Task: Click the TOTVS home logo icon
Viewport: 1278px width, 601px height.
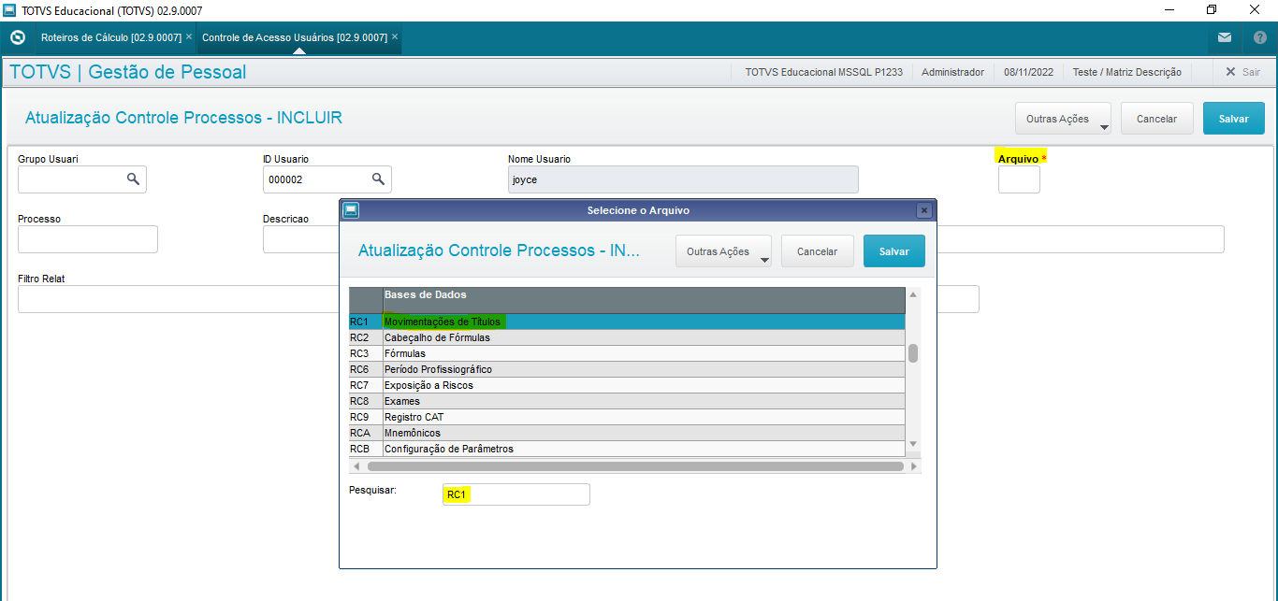Action: [x=17, y=37]
